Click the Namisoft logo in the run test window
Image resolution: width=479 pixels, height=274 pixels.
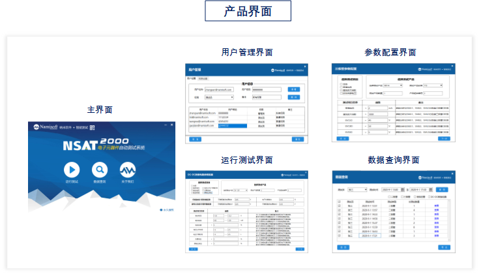pos(286,175)
